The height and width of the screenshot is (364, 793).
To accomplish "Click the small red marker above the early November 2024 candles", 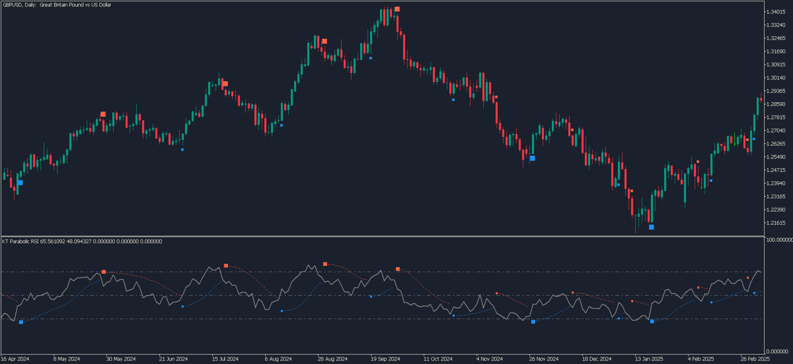I will coord(496,97).
